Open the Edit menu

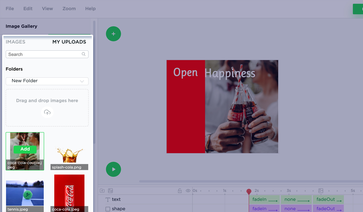pos(28,8)
